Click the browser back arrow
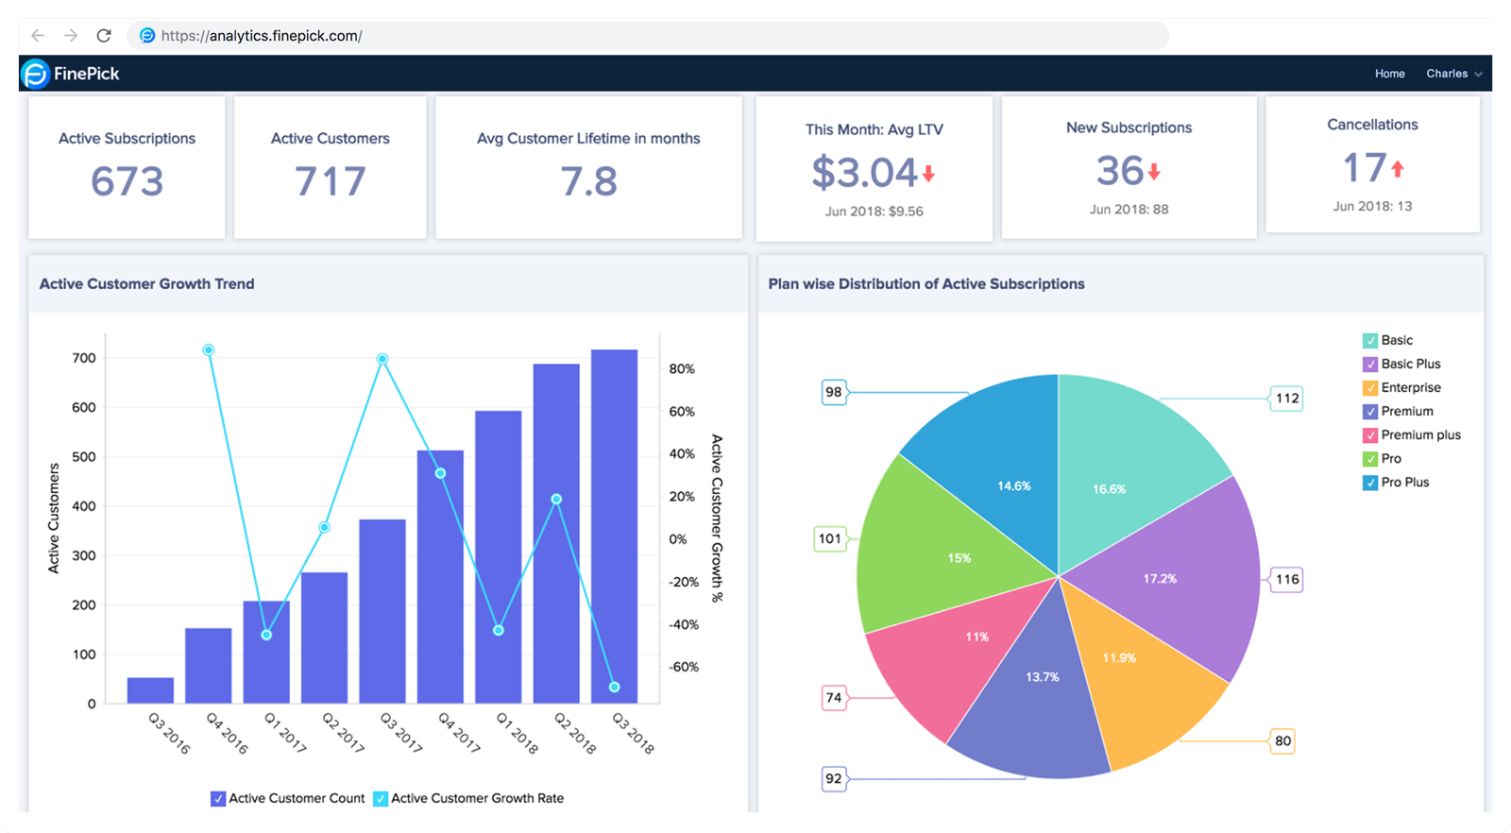This screenshot has height=833, width=1511. pyautogui.click(x=38, y=36)
